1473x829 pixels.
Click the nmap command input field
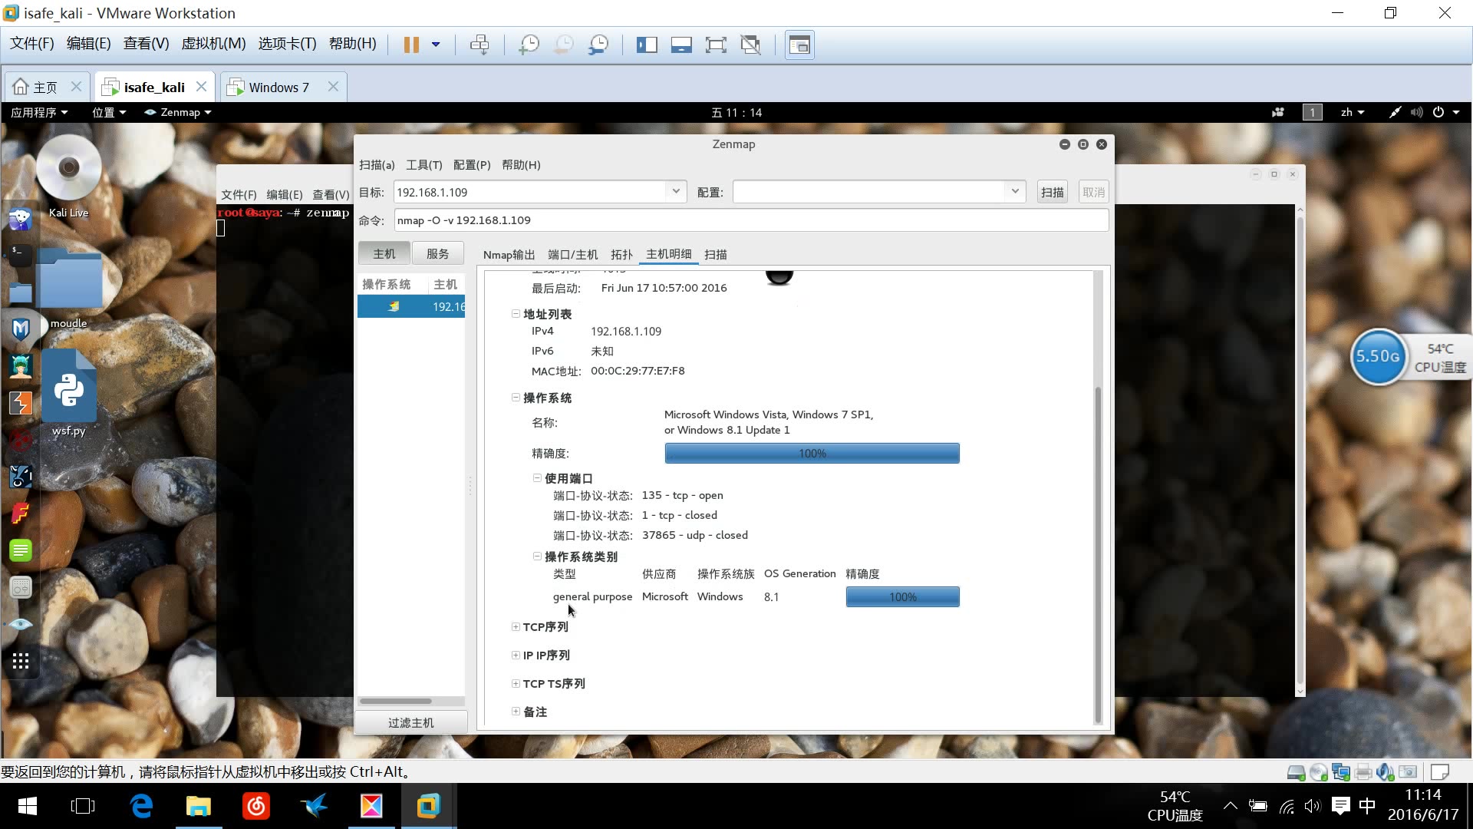(x=750, y=220)
